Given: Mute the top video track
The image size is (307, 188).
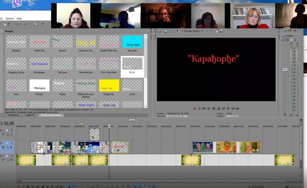Looking at the screenshot, I should pos(7,130).
